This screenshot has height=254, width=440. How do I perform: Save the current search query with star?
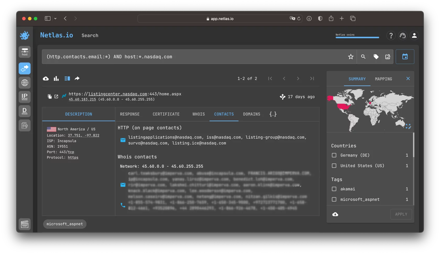click(350, 57)
